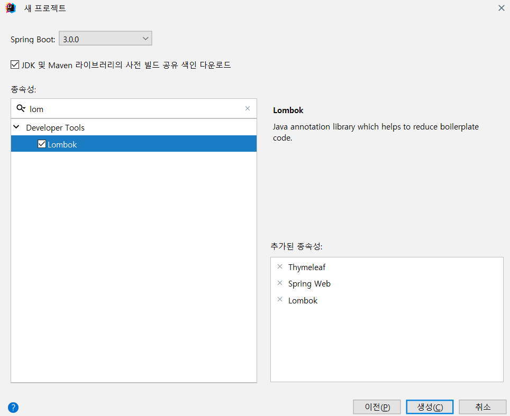Click the Lombok entry in added dependencies

click(x=303, y=300)
